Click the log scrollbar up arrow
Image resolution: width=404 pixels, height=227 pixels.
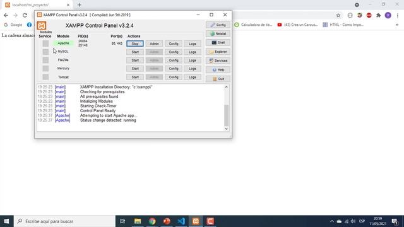226,87
